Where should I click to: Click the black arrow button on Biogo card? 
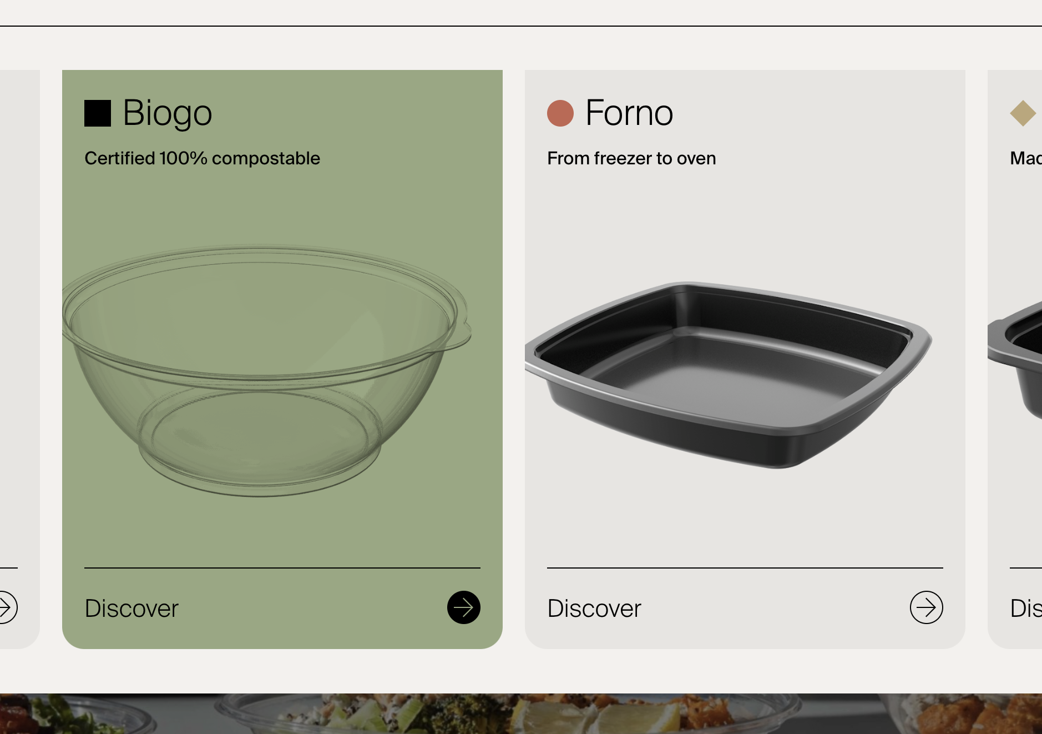point(463,607)
